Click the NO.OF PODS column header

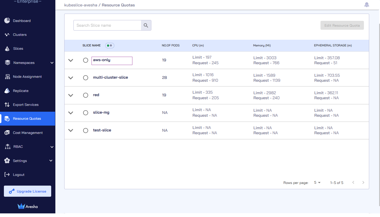pyautogui.click(x=171, y=45)
